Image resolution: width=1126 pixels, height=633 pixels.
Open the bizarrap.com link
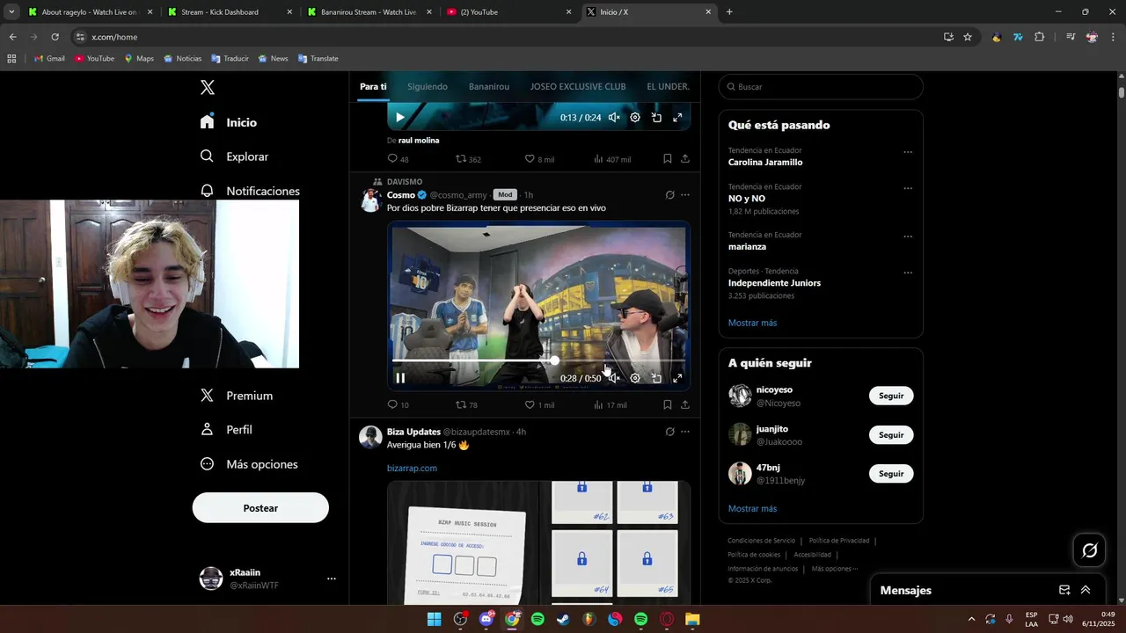pyautogui.click(x=412, y=468)
